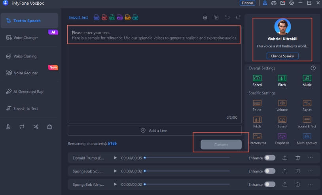Image resolution: width=322 pixels, height=195 pixels.
Task: Open the Tutorial button
Action: click(247, 3)
